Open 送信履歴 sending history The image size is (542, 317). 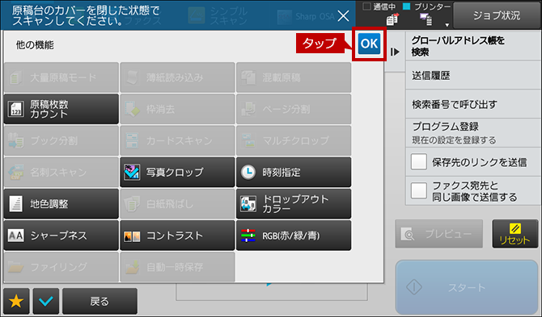(x=473, y=75)
